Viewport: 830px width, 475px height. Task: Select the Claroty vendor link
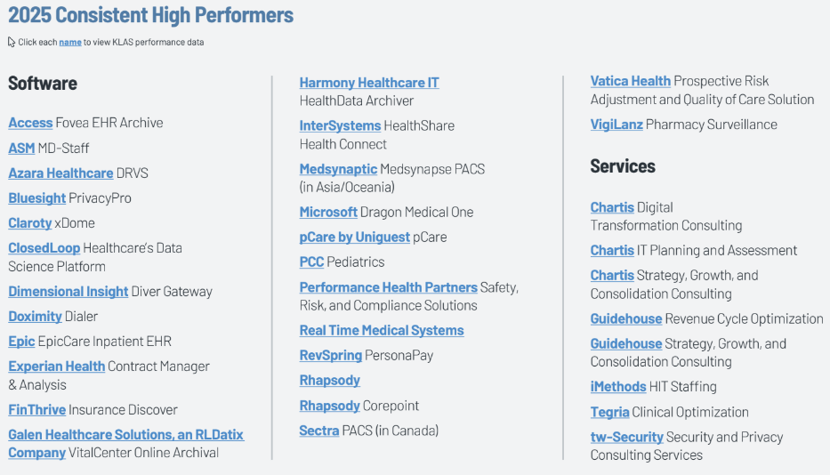tap(29, 222)
